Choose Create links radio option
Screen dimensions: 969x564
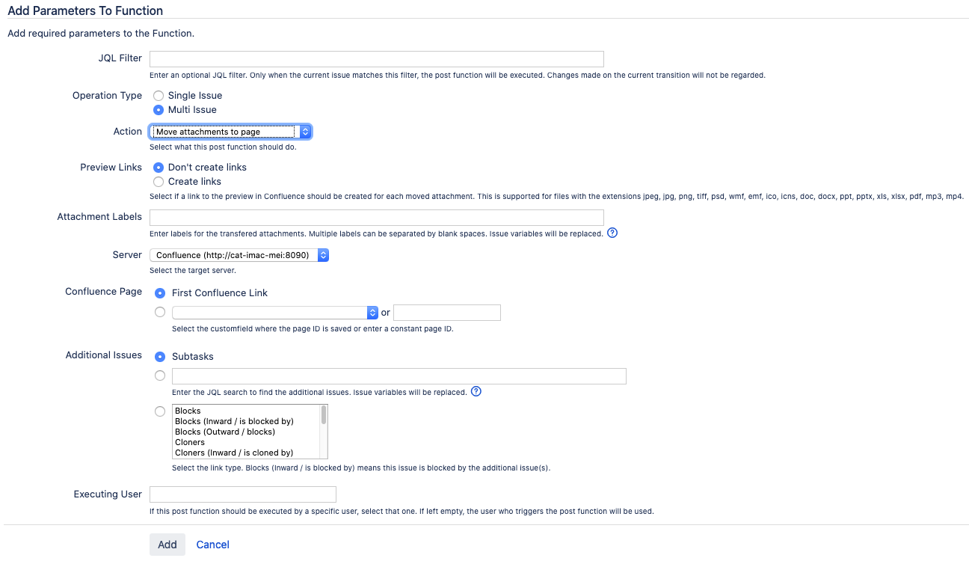coord(159,182)
